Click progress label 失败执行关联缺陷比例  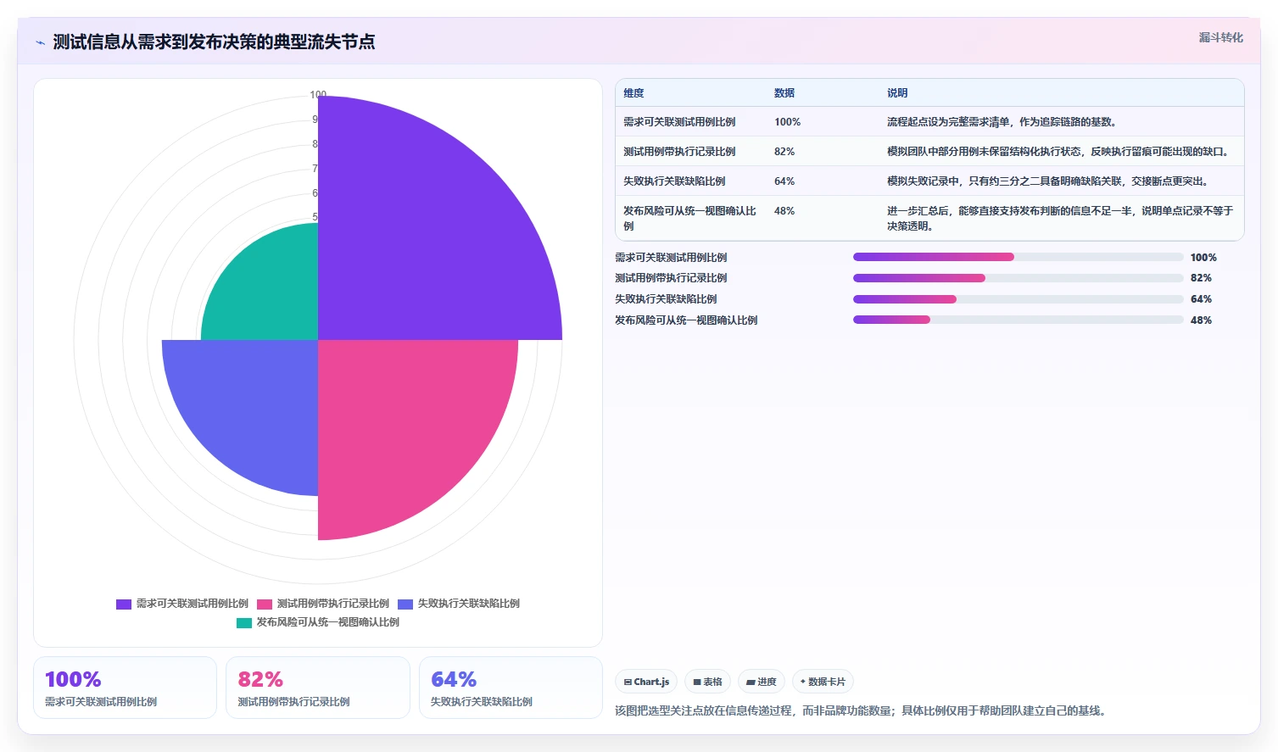[666, 299]
